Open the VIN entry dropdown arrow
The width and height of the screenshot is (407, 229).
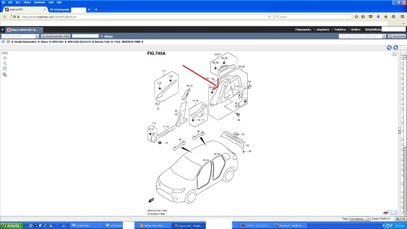coord(37,36)
